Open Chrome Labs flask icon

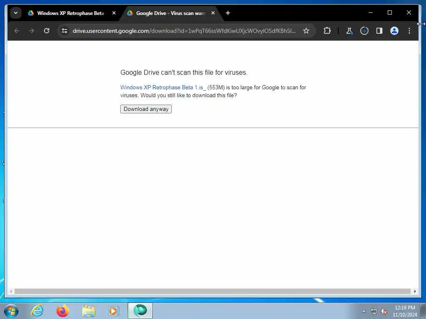point(349,31)
